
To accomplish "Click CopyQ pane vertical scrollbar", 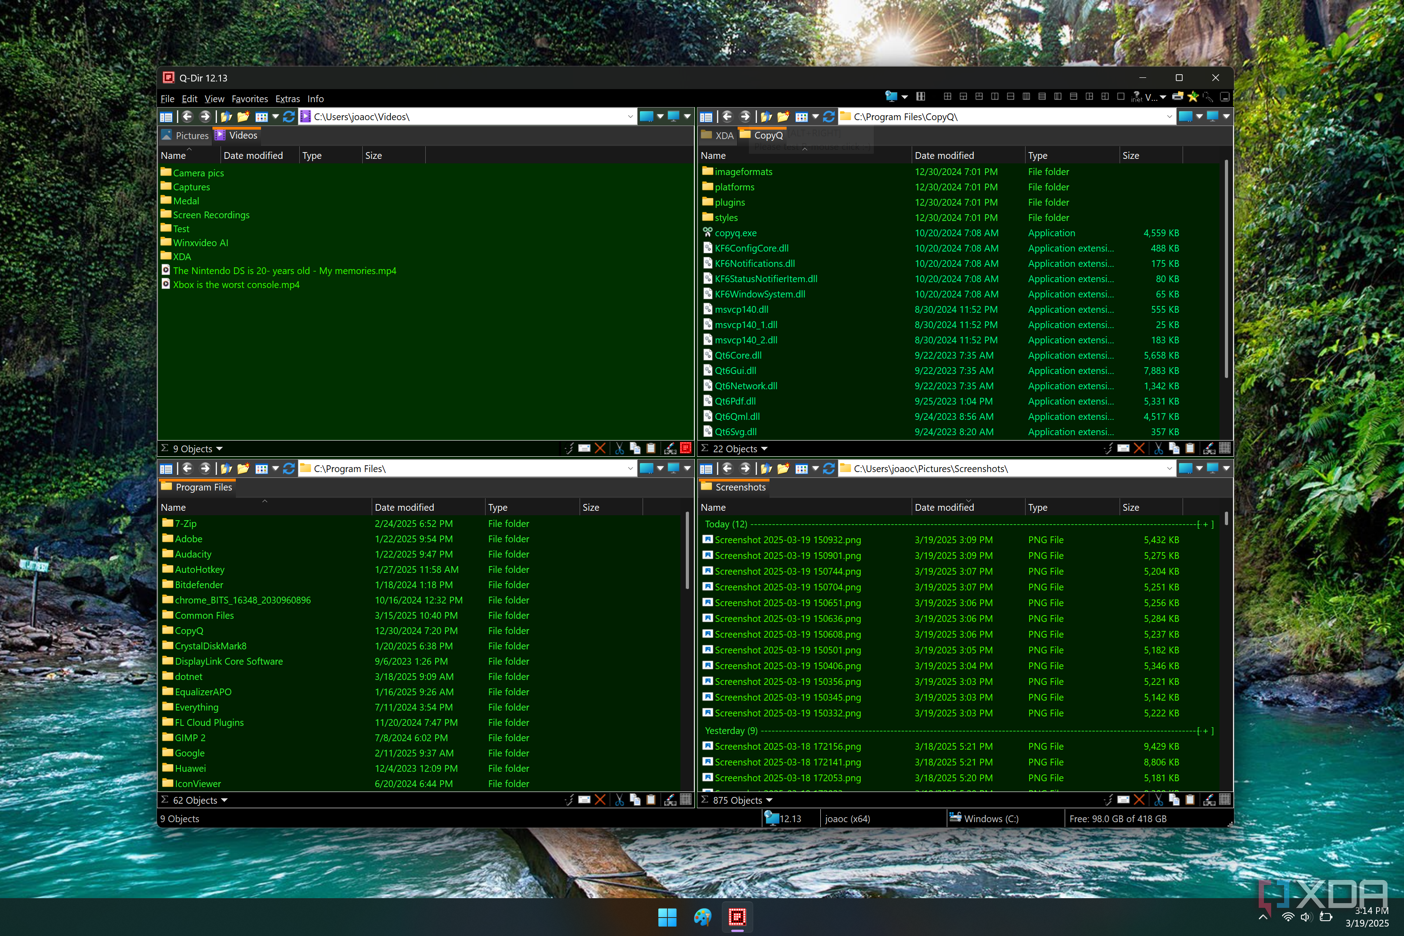I will point(1227,269).
